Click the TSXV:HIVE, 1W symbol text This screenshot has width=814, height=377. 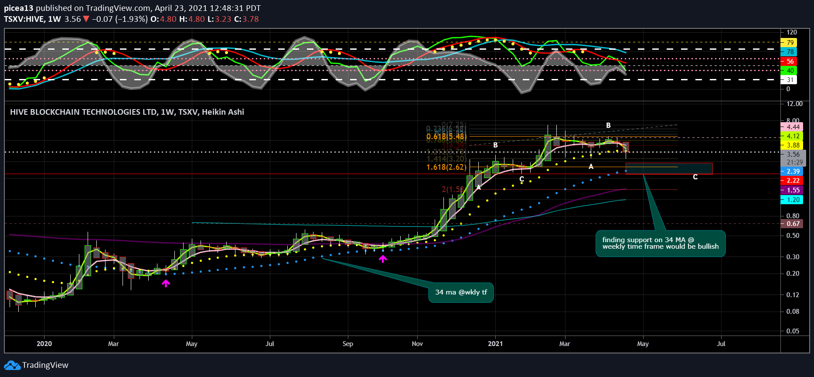(x=33, y=19)
